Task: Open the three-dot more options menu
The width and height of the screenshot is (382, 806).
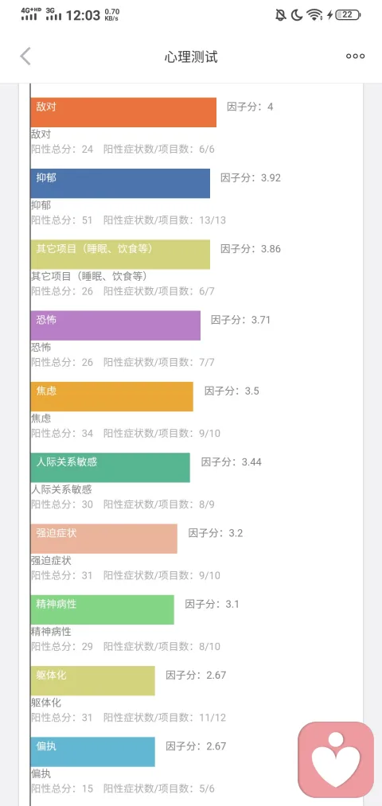Action: coord(355,56)
